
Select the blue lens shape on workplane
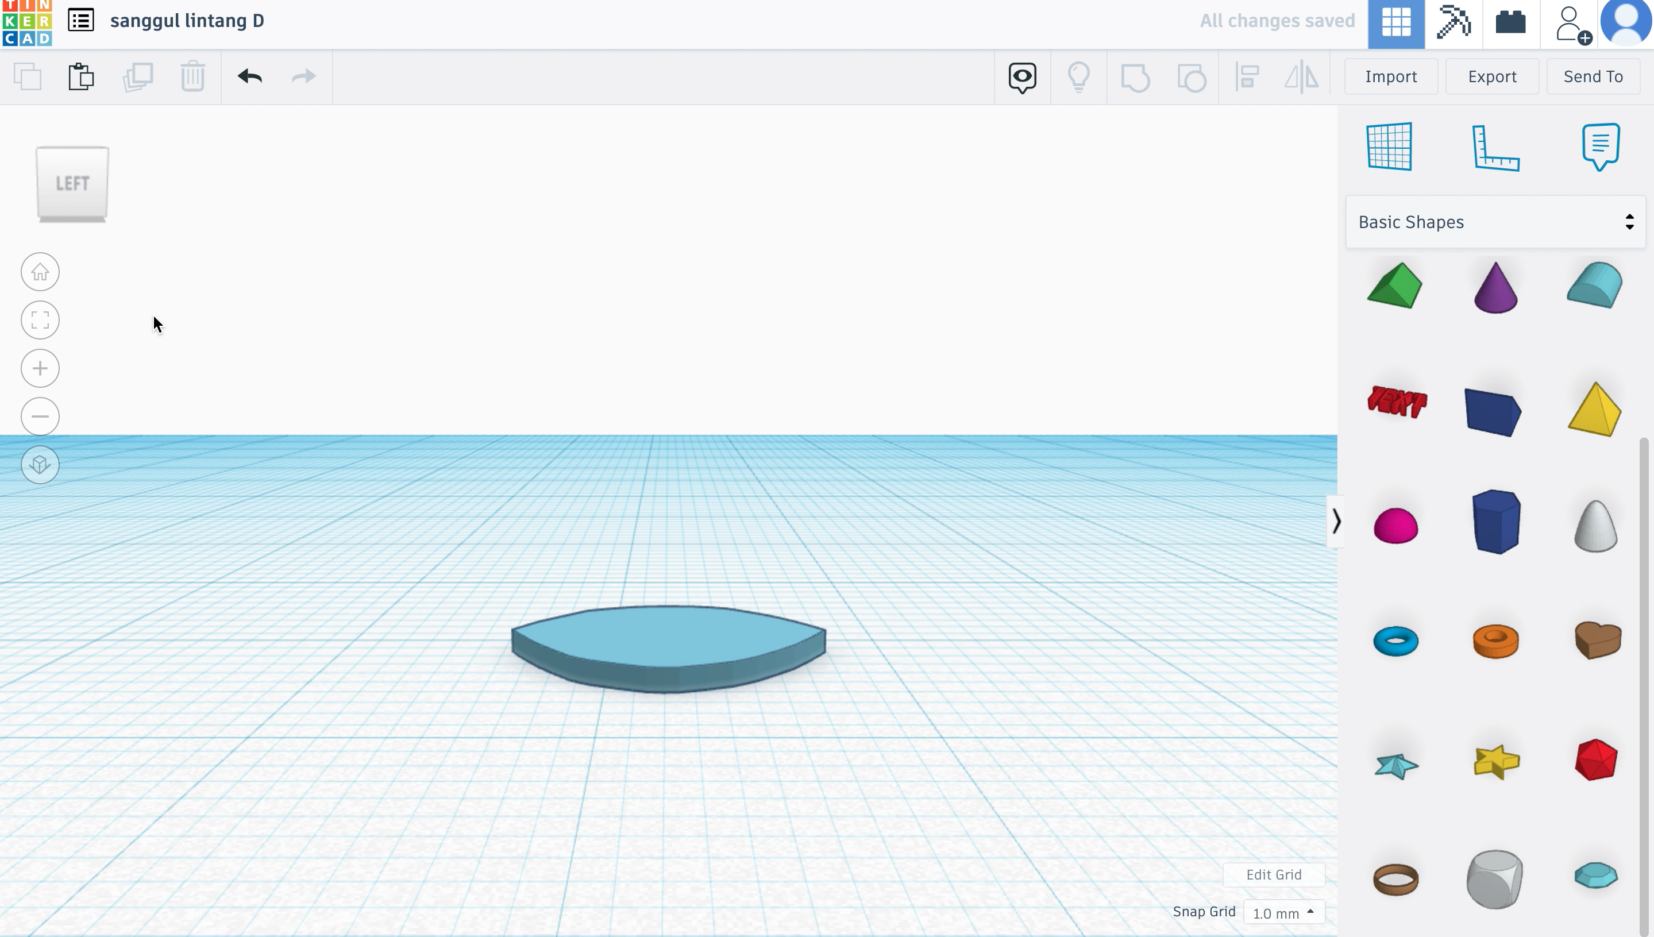(x=668, y=649)
